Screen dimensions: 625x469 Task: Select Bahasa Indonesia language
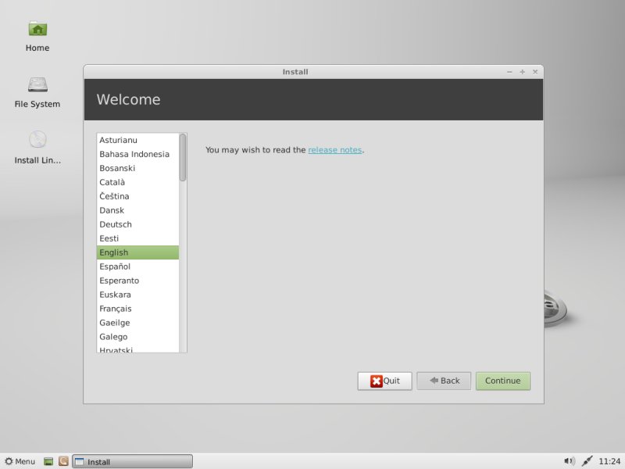click(137, 154)
